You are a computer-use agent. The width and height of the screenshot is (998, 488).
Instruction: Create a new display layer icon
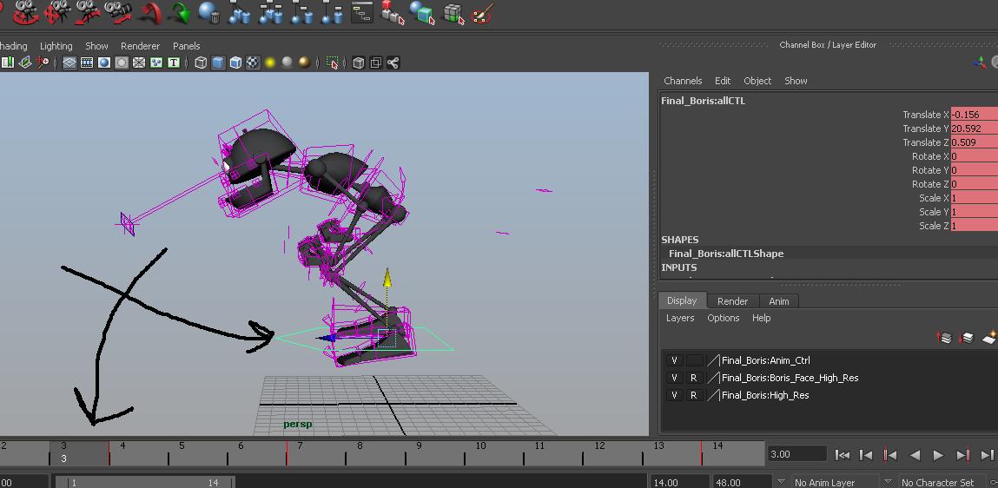(989, 338)
